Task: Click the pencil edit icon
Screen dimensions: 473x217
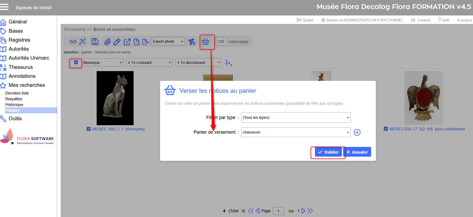Action: 117,42
